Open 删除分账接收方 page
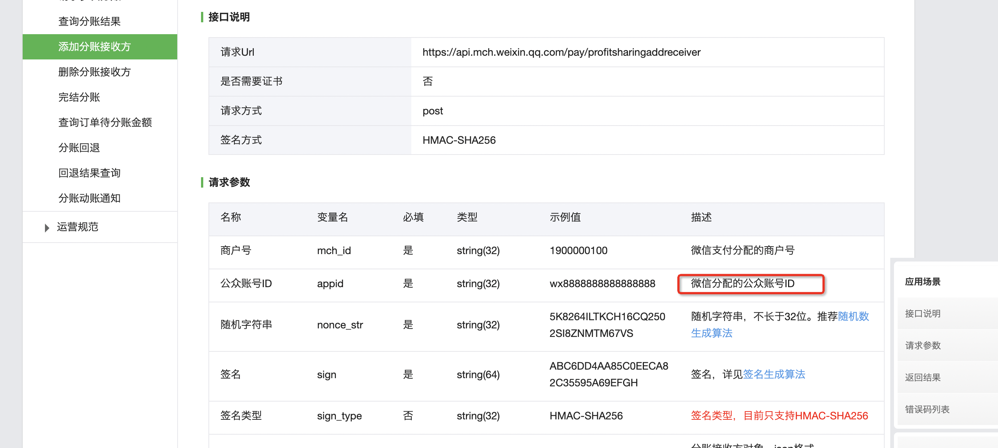Image resolution: width=998 pixels, height=448 pixels. 94,72
